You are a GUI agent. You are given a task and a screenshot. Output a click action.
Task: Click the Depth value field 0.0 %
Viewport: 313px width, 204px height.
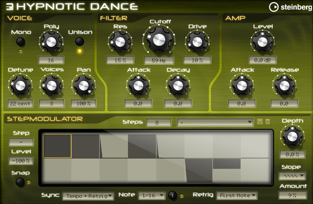292,154
